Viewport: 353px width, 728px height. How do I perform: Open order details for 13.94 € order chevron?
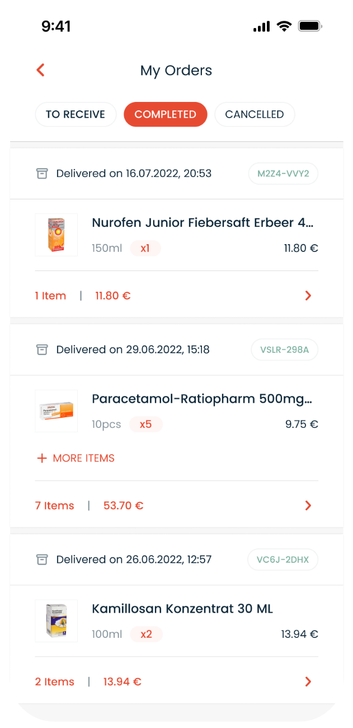[x=308, y=682]
